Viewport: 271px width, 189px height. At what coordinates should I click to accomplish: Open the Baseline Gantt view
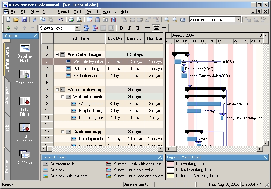[25, 52]
